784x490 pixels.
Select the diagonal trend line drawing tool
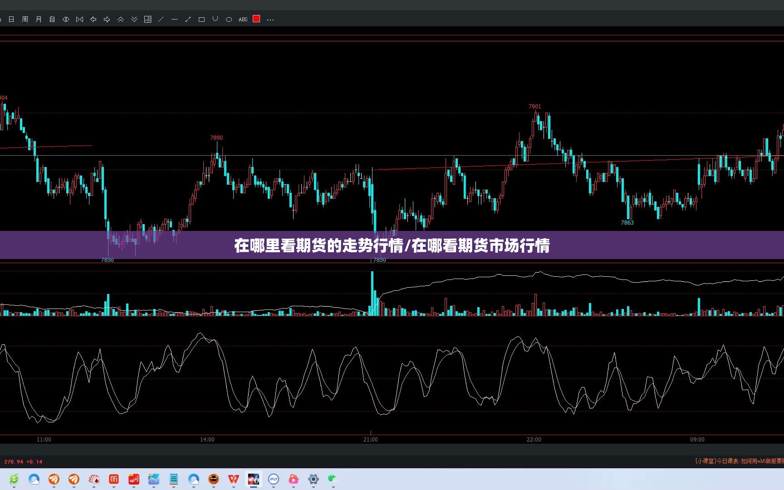[x=161, y=20]
